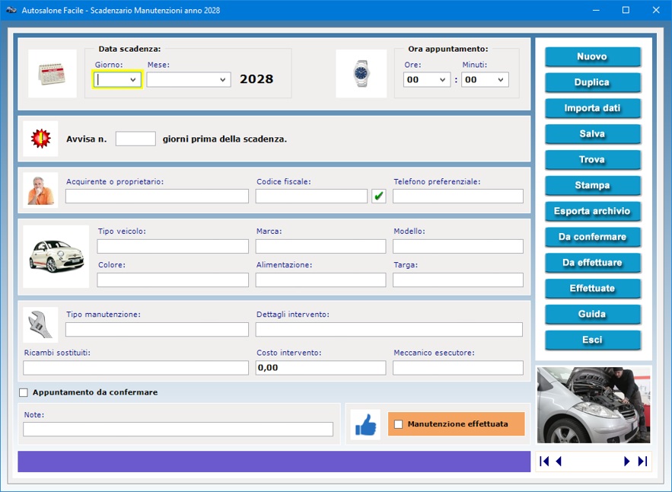Image resolution: width=672 pixels, height=492 pixels.
Task: Go to first record arrow
Action: (544, 461)
